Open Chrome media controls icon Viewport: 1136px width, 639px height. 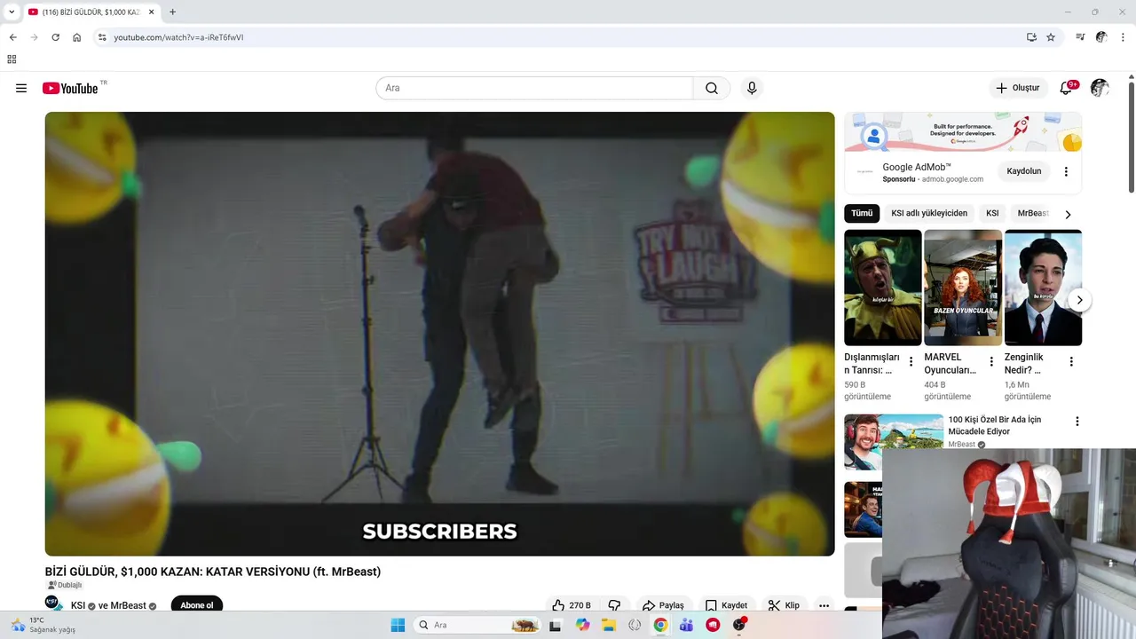pos(1080,37)
